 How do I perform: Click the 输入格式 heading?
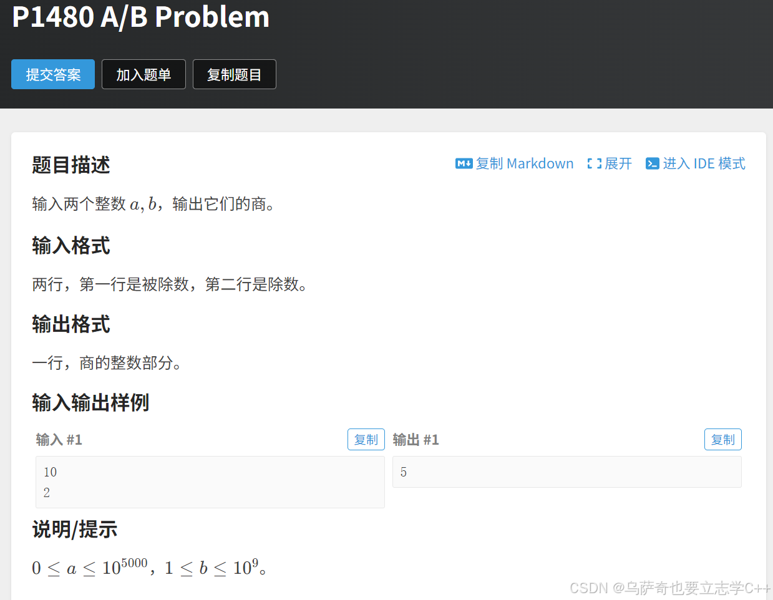click(x=71, y=246)
